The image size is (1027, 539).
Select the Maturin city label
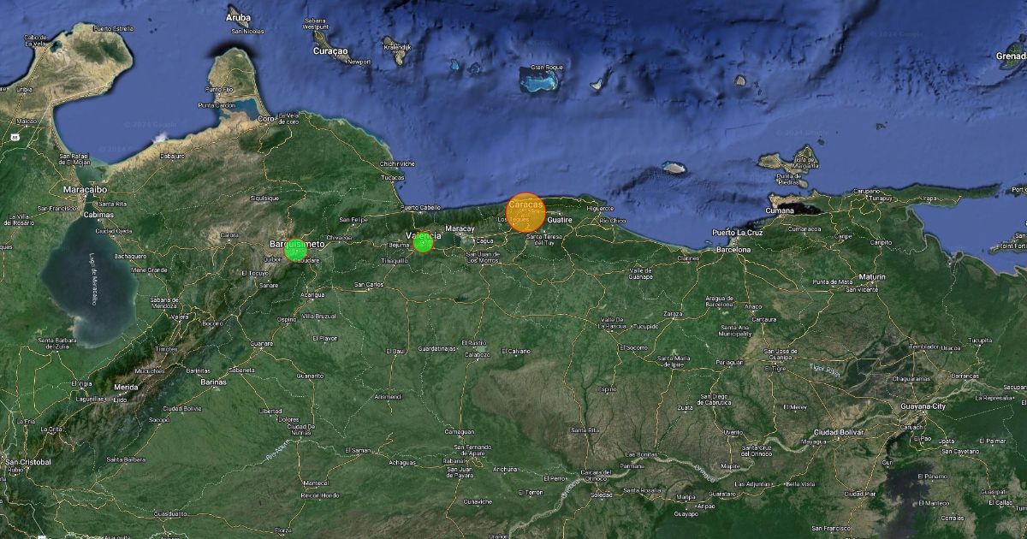(873, 276)
